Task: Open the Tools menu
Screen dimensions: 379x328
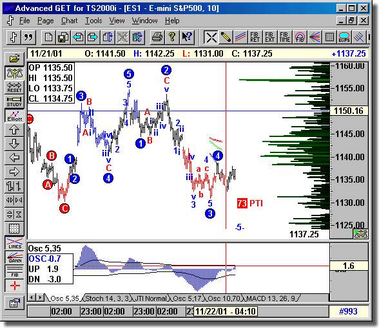Action: [x=93, y=21]
